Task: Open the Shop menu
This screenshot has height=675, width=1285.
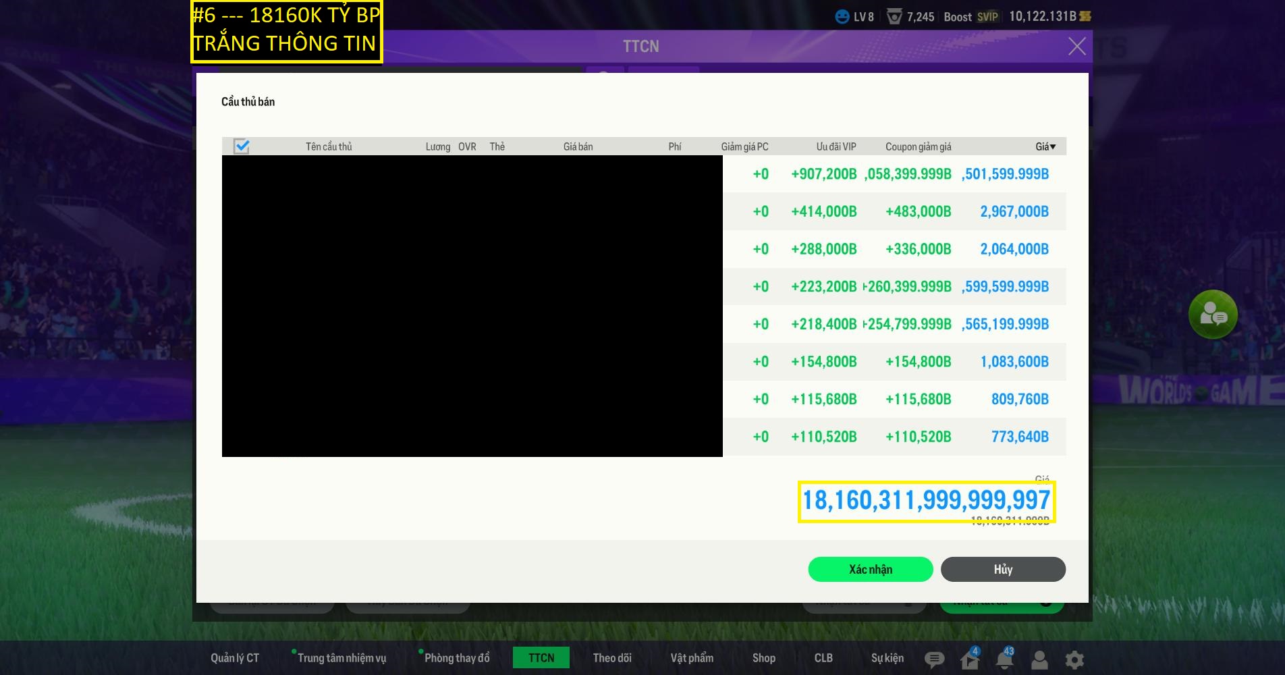Action: tap(764, 657)
